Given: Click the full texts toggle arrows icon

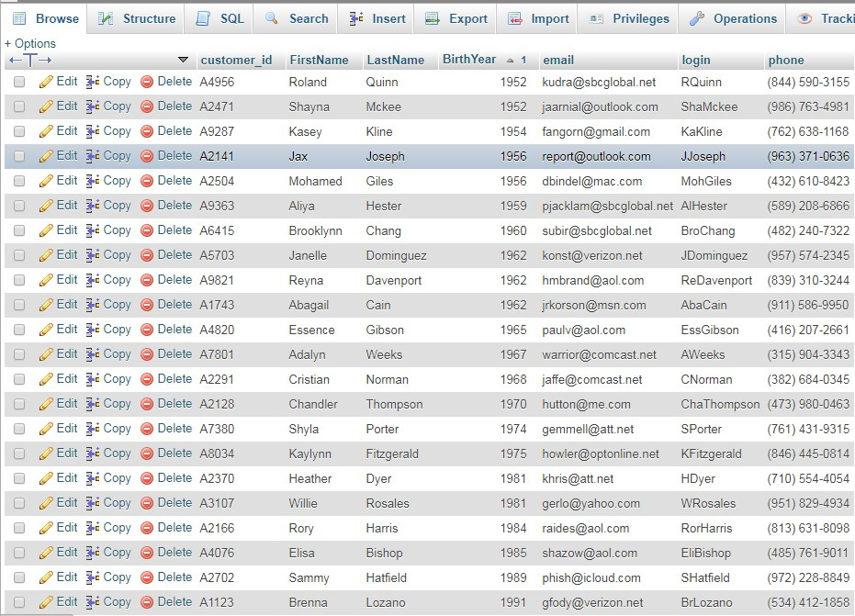Looking at the screenshot, I should (30, 60).
